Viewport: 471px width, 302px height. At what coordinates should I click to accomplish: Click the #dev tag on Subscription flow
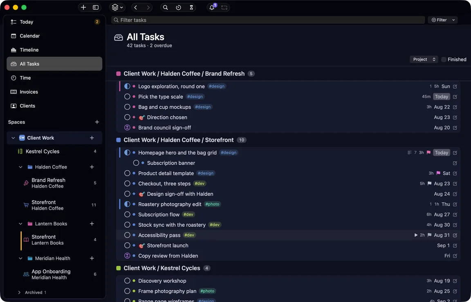click(188, 214)
